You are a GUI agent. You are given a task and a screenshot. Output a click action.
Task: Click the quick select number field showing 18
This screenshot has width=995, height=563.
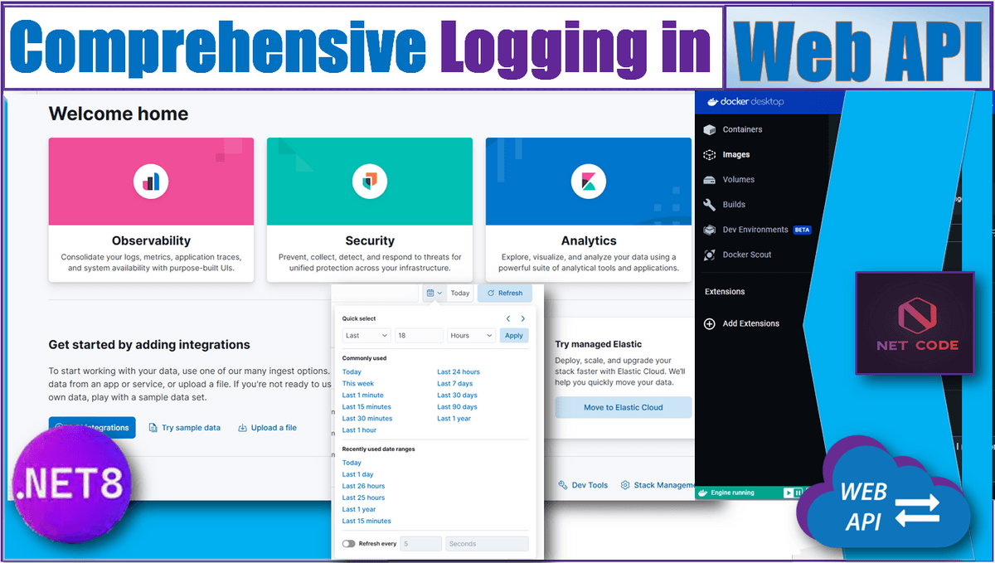418,336
